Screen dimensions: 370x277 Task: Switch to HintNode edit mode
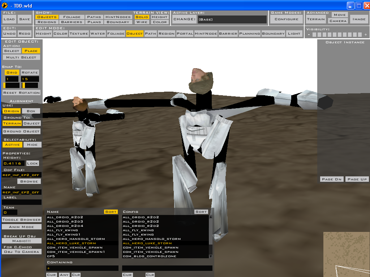206,34
